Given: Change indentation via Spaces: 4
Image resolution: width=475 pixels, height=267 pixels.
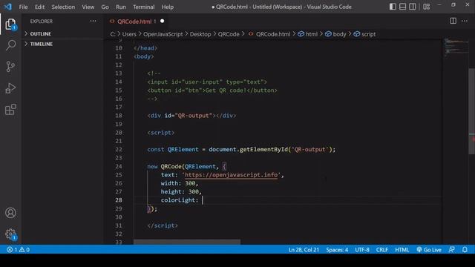Looking at the screenshot, I should pyautogui.click(x=337, y=250).
